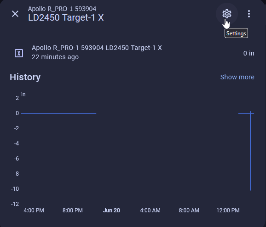Select the Apollo R_PRO-1 593904 LD2450 Target-1 X entity name
Viewport: 266px width, 227px height.
(97, 48)
